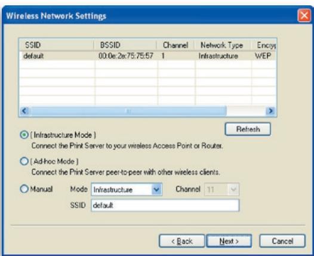Click the 'Infrastructure' network type cell
Image resolution: width=314 pixels, height=256 pixels.
[218, 56]
